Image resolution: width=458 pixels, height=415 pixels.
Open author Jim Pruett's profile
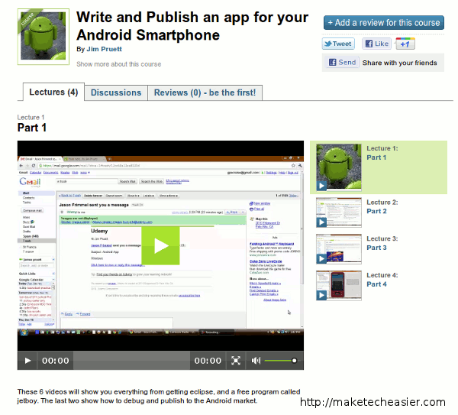click(x=105, y=49)
